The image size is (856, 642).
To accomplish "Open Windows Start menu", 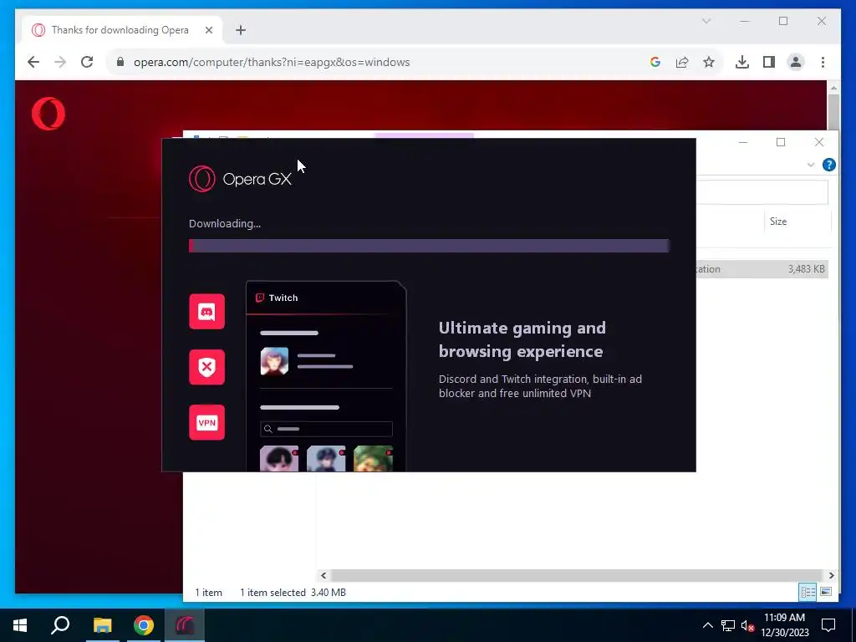I will click(x=20, y=625).
